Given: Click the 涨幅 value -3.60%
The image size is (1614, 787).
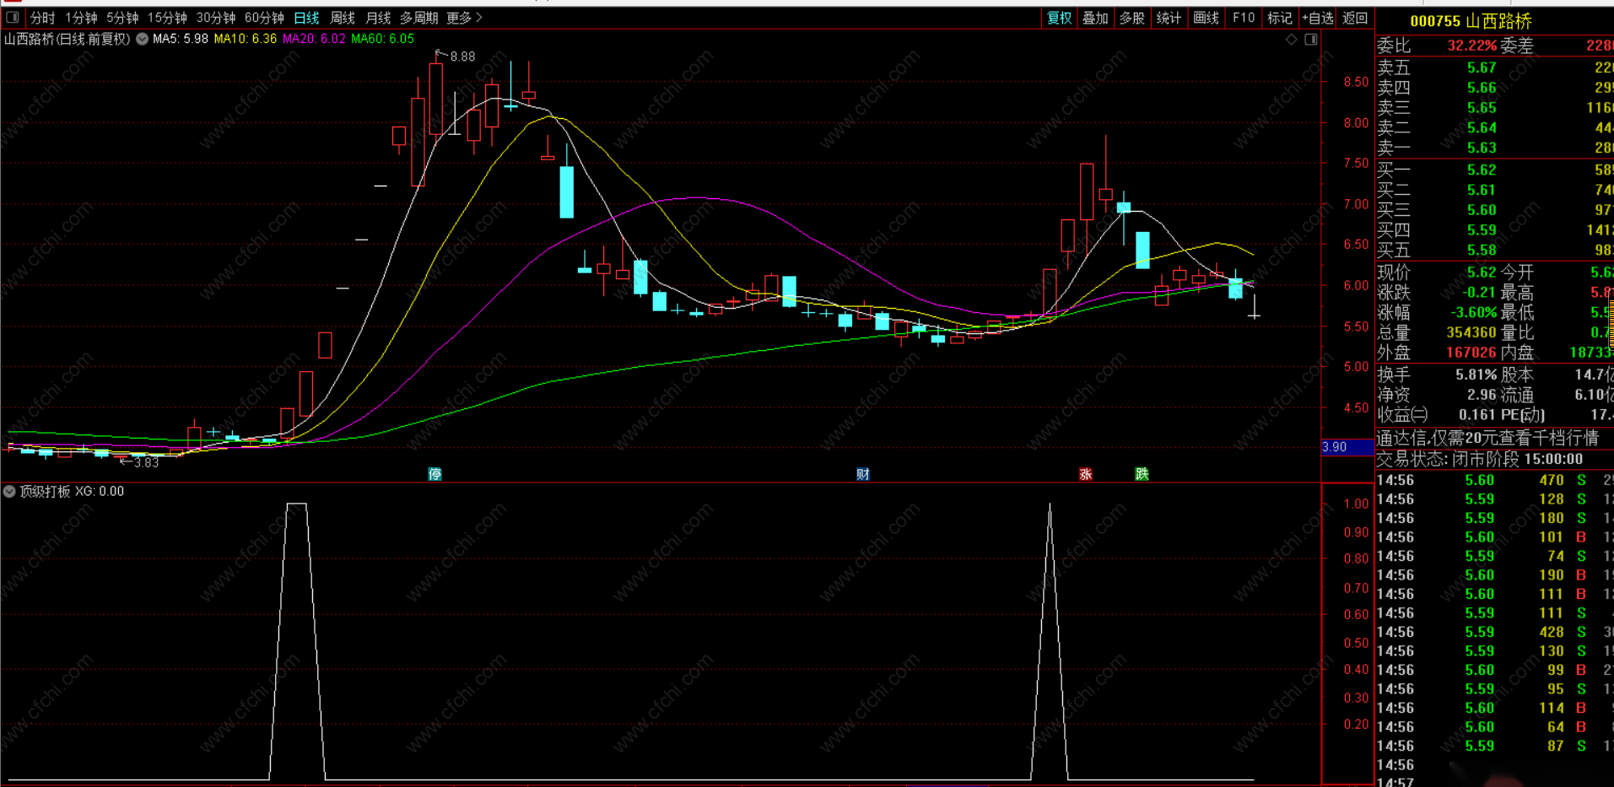Looking at the screenshot, I should [x=1471, y=313].
